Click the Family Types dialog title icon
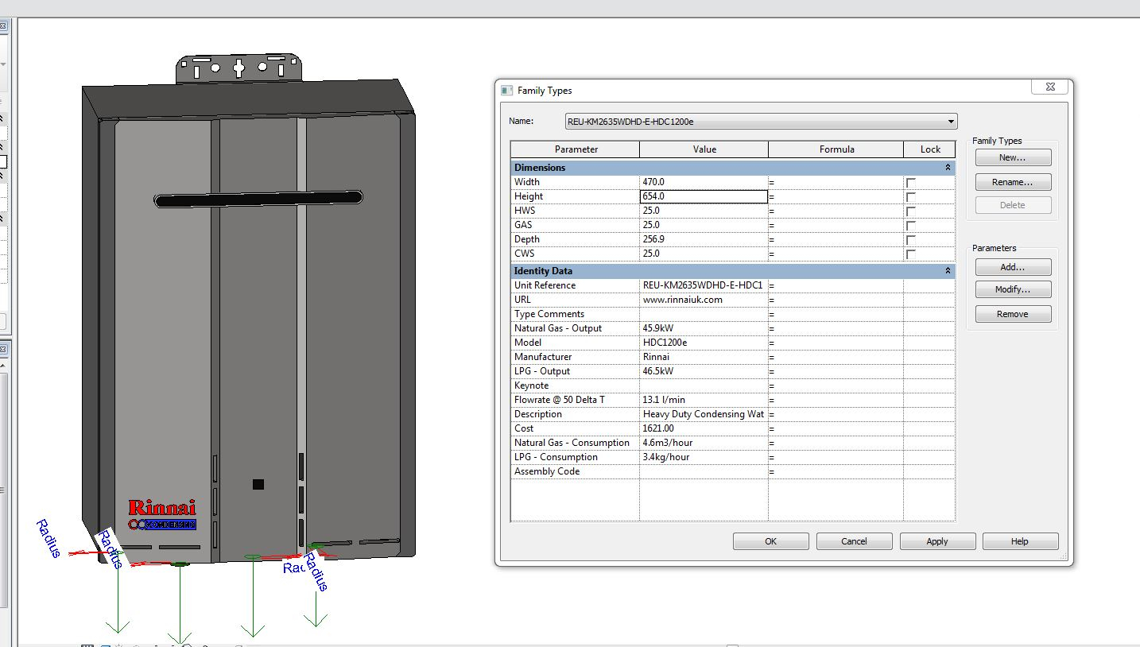 pyautogui.click(x=507, y=91)
